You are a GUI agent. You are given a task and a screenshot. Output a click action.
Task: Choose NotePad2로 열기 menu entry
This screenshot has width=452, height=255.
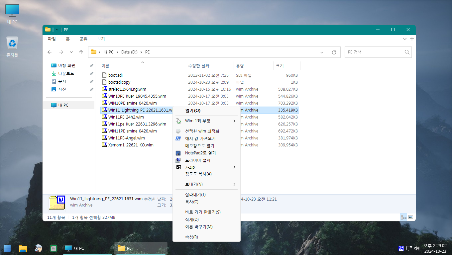click(x=206, y=153)
